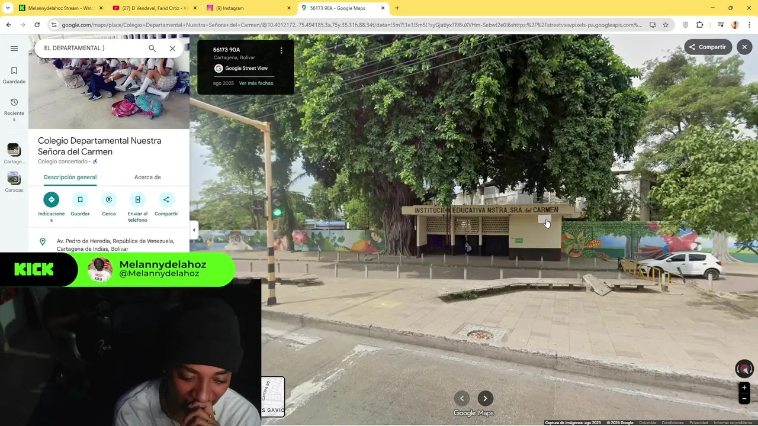Image resolution: width=758 pixels, height=426 pixels.
Task: Send place to phone with Enviar al teléfono
Action: tap(137, 207)
